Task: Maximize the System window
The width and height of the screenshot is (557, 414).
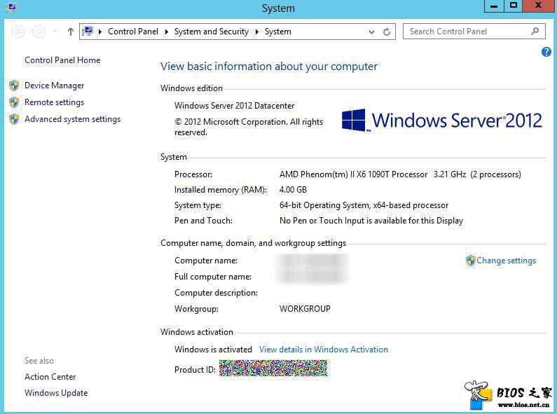Action: tap(514, 6)
